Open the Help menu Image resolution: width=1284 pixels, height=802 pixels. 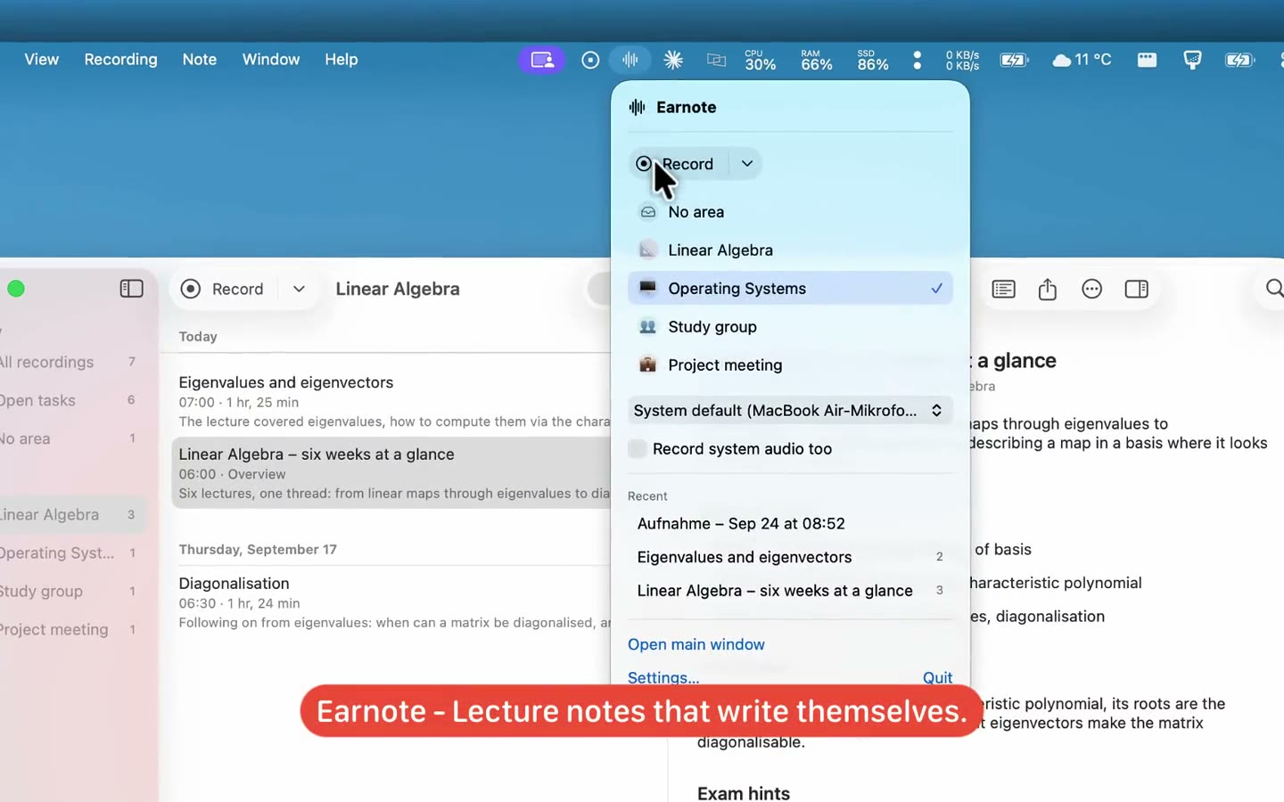pos(342,60)
